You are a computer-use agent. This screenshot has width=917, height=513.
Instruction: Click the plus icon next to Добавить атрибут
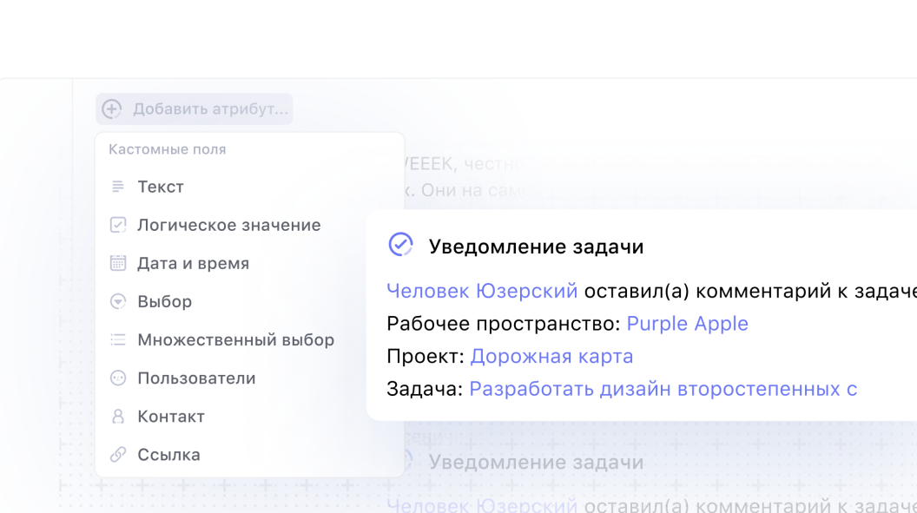[x=113, y=109]
